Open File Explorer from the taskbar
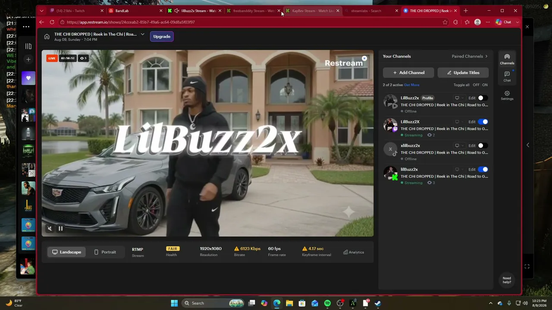552x310 pixels. 289,303
